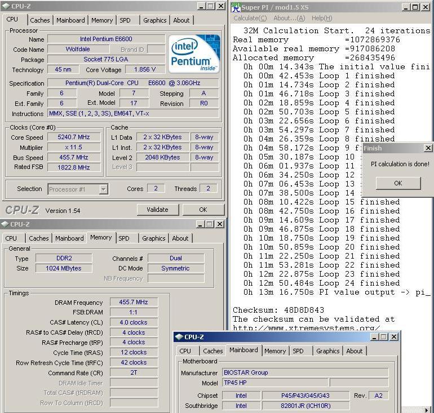Select About tab in the Mainboard CPU-Z window
The image size is (434, 413).
[x=355, y=351]
